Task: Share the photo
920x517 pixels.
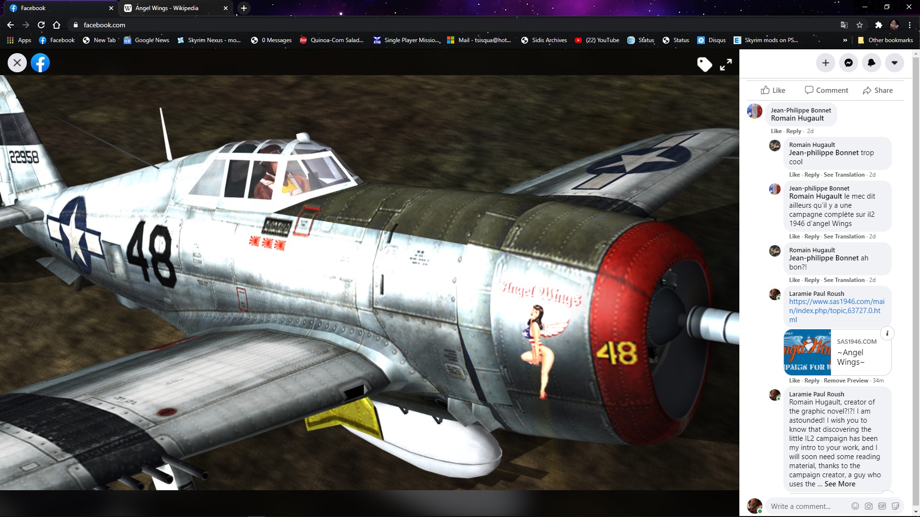Action: point(877,90)
